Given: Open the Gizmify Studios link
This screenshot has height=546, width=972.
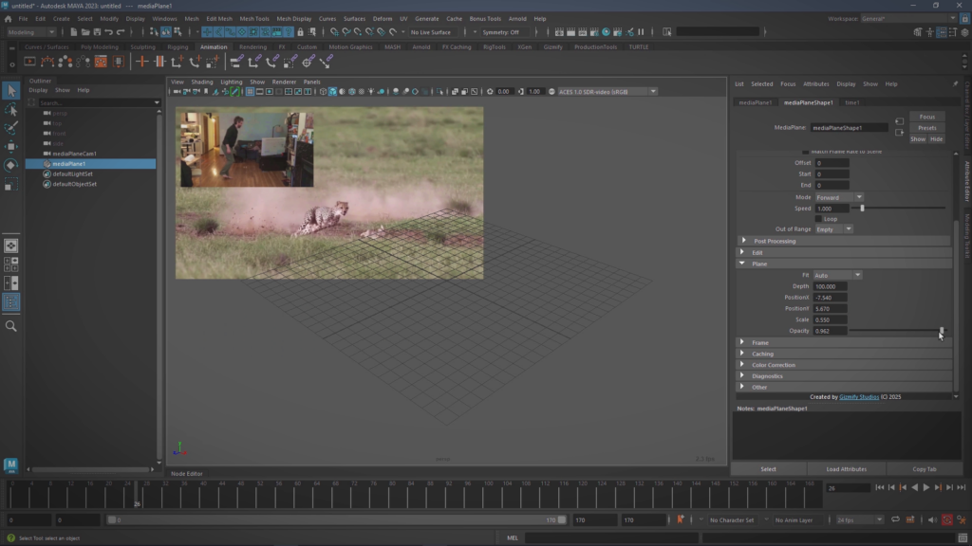Looking at the screenshot, I should pyautogui.click(x=859, y=397).
